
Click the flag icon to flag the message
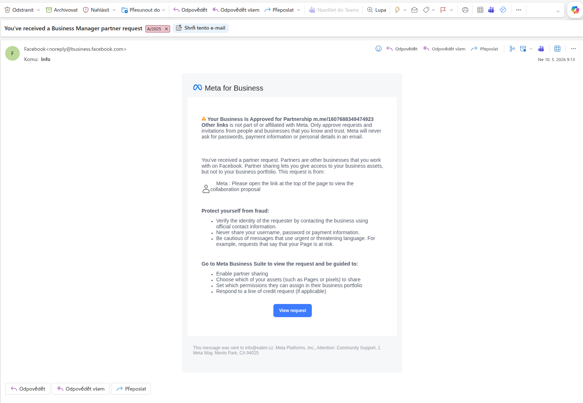coord(443,10)
